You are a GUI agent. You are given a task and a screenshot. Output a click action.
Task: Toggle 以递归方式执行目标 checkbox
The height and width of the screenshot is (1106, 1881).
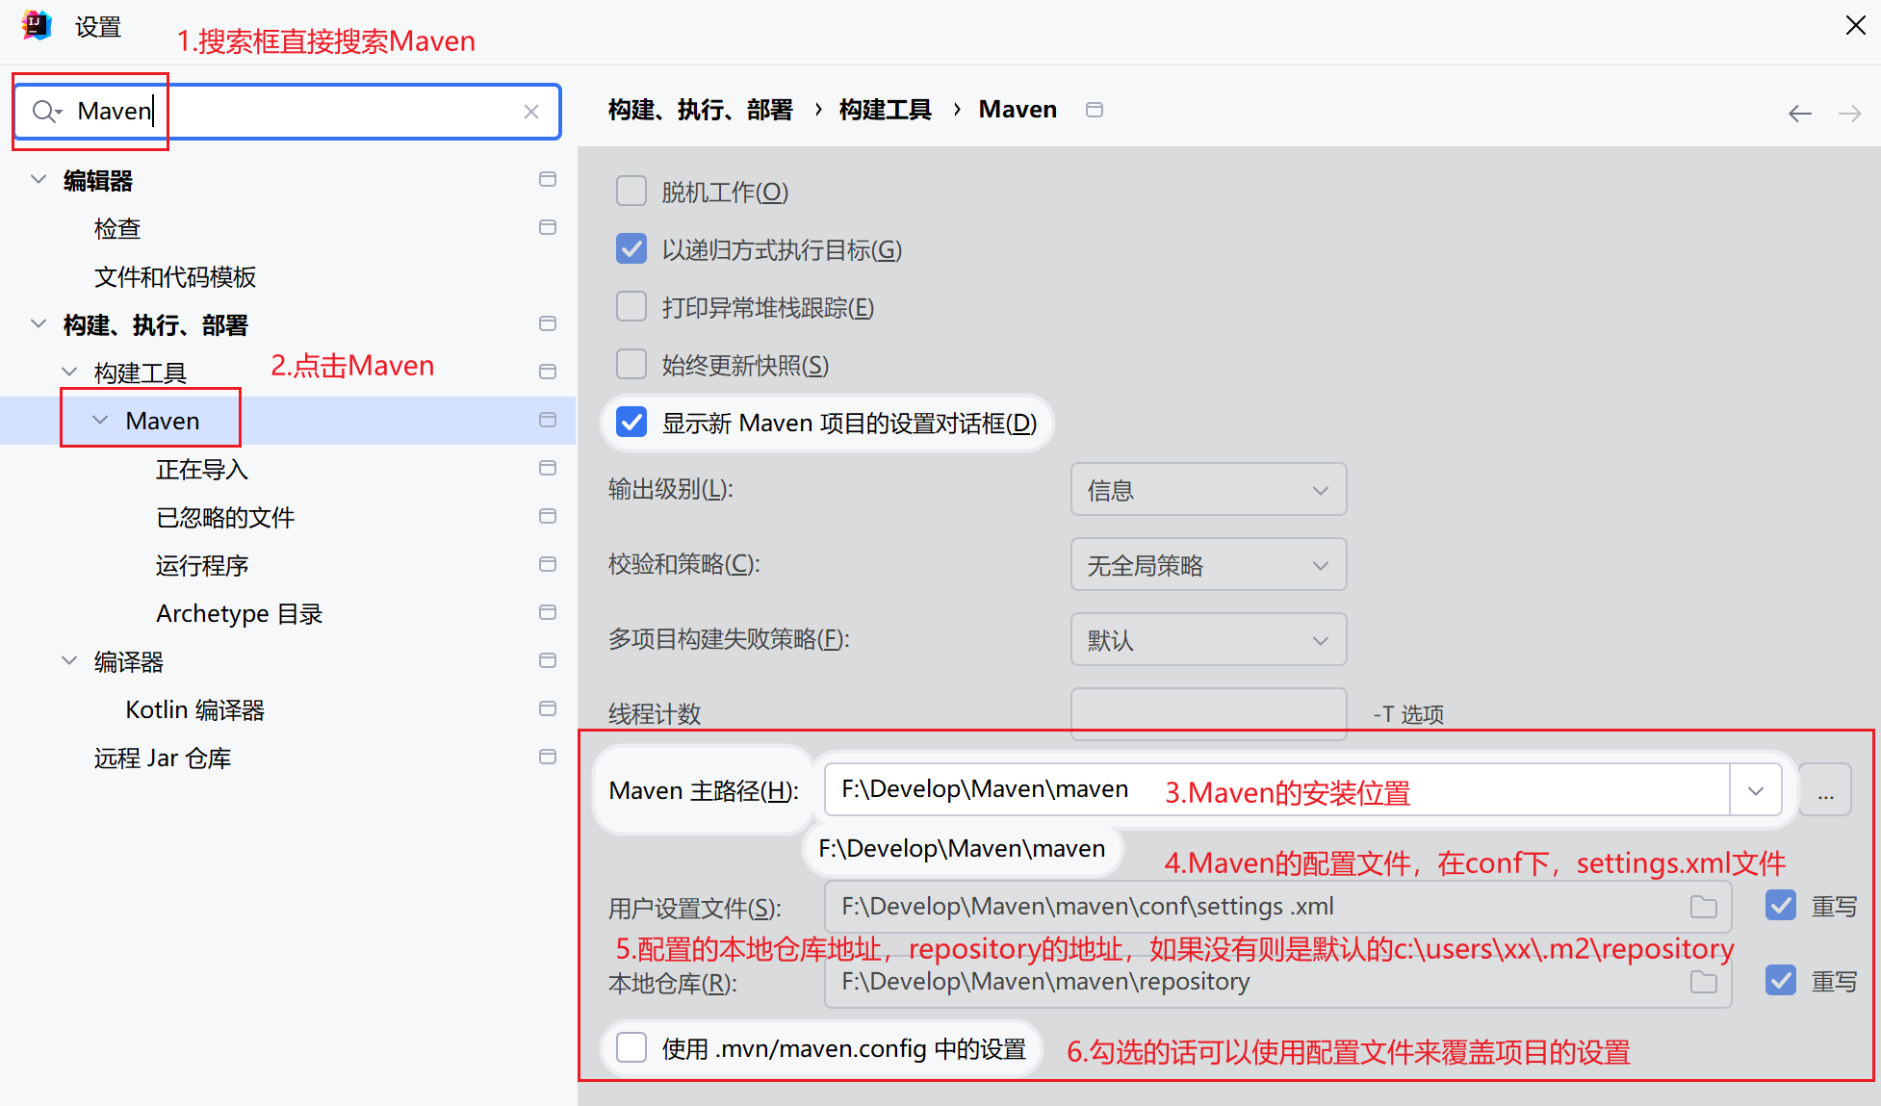[x=631, y=248]
